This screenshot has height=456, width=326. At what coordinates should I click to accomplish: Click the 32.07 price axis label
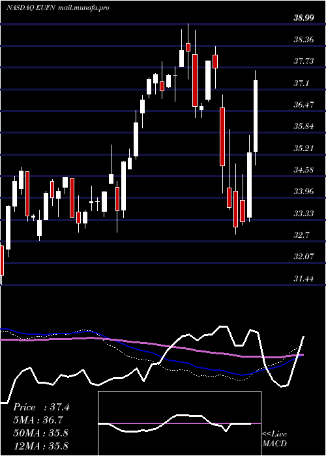304,257
